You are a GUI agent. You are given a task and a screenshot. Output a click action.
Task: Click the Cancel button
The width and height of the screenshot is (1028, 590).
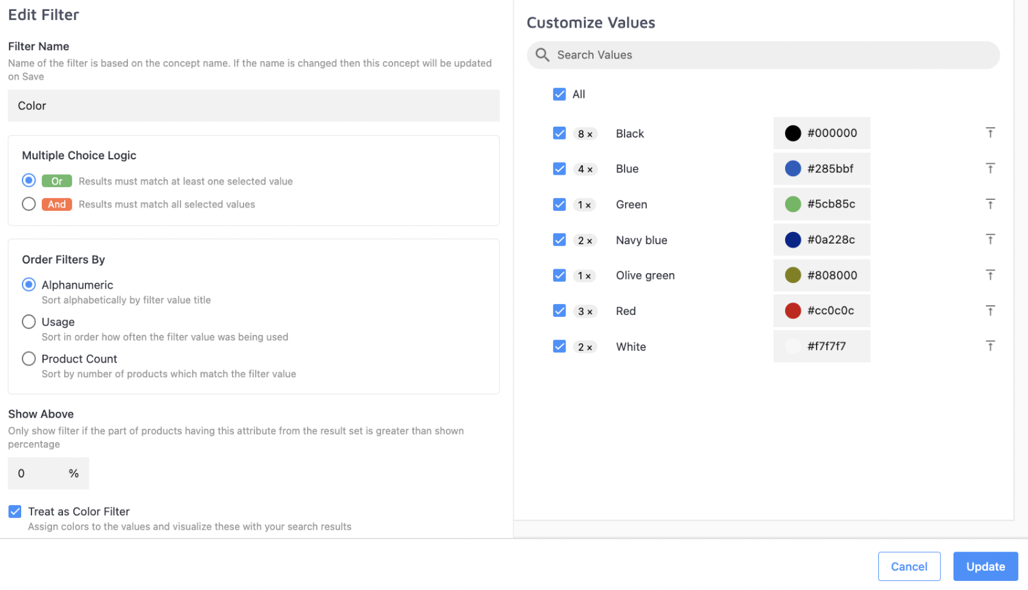pos(909,566)
